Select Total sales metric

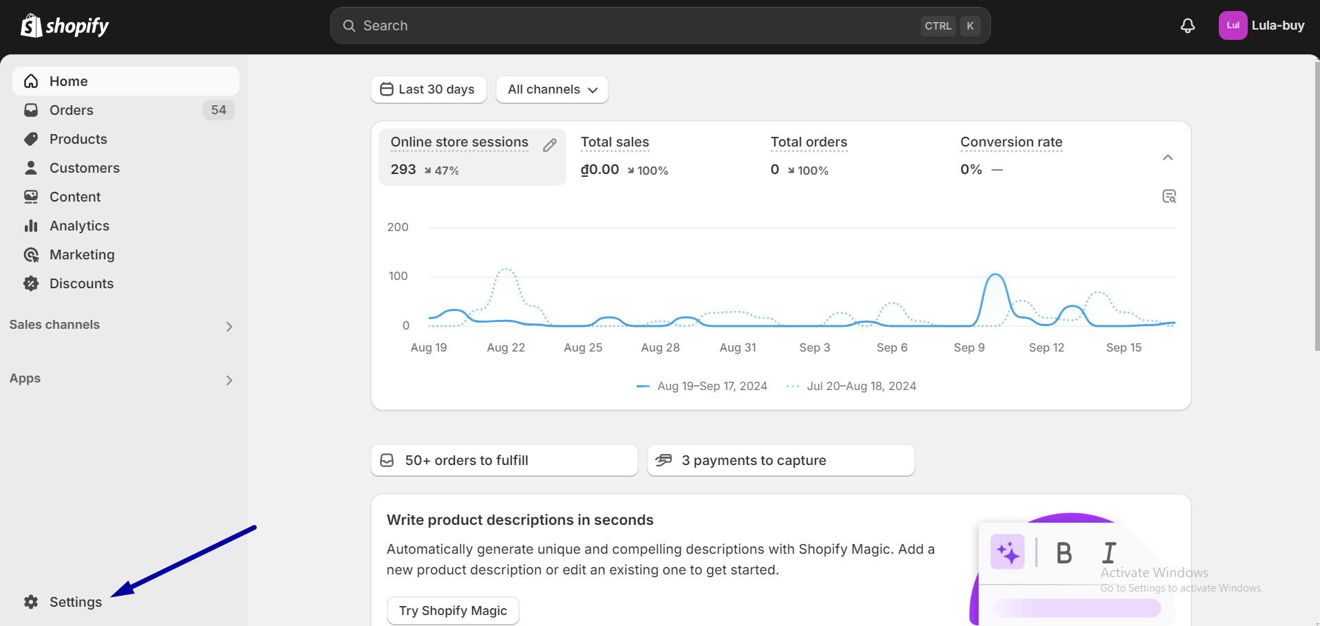click(661, 157)
